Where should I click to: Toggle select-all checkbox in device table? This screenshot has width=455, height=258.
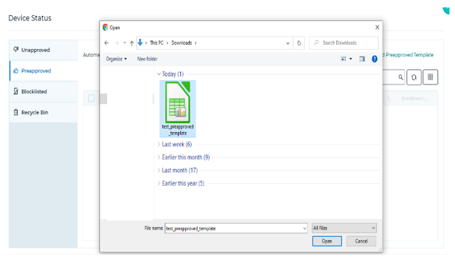(x=91, y=98)
